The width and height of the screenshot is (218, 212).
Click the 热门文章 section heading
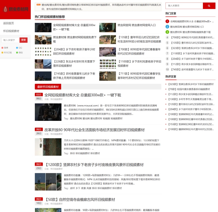click(x=171, y=13)
